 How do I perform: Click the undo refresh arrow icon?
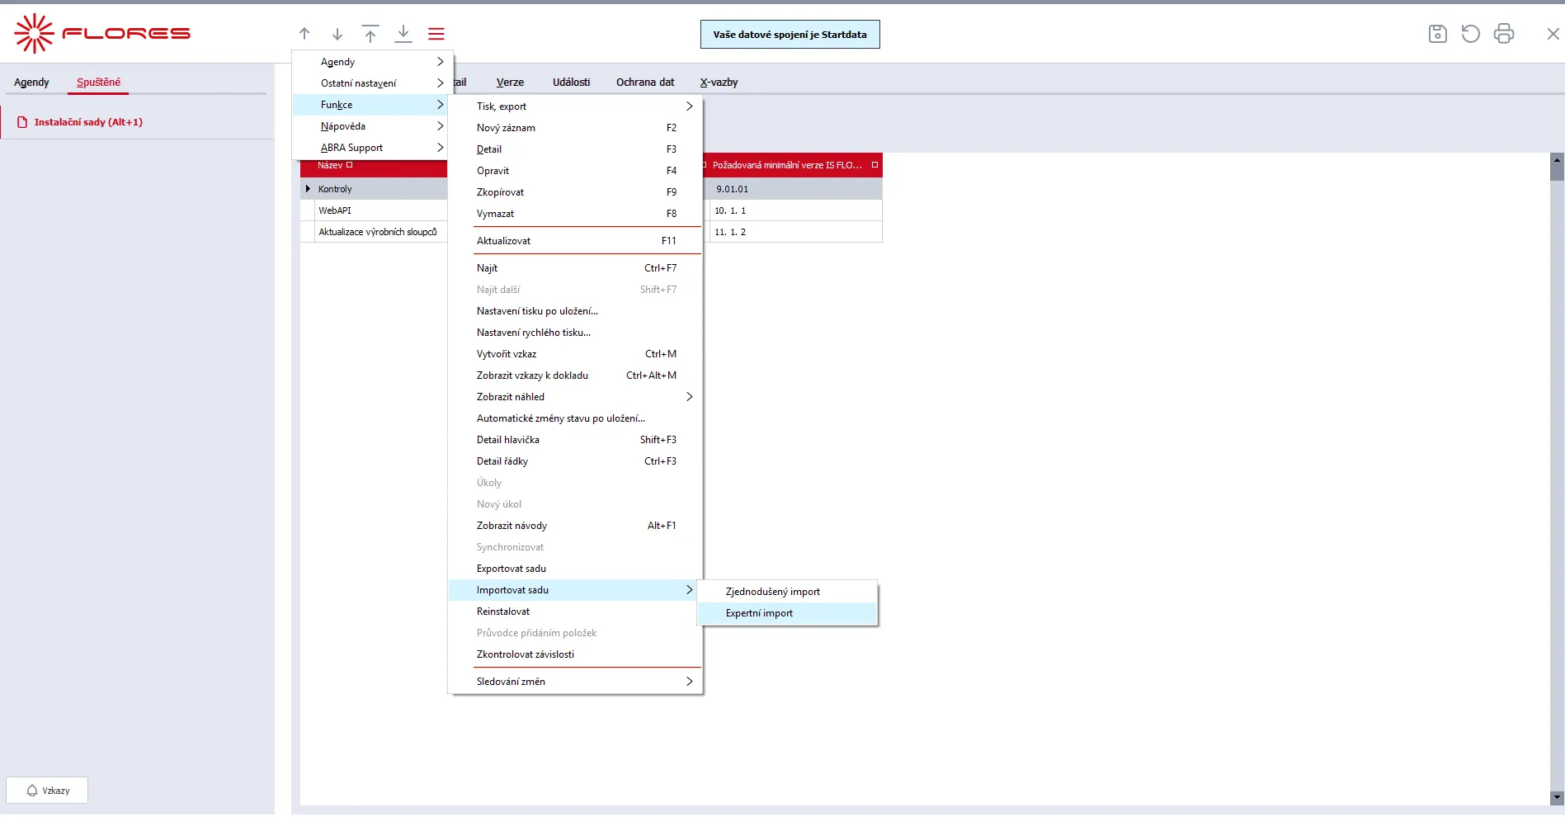click(1470, 34)
